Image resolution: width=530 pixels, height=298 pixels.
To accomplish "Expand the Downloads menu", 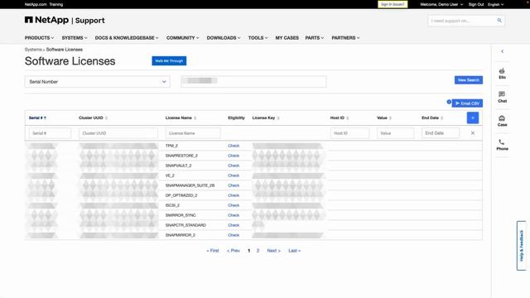I will coord(224,38).
